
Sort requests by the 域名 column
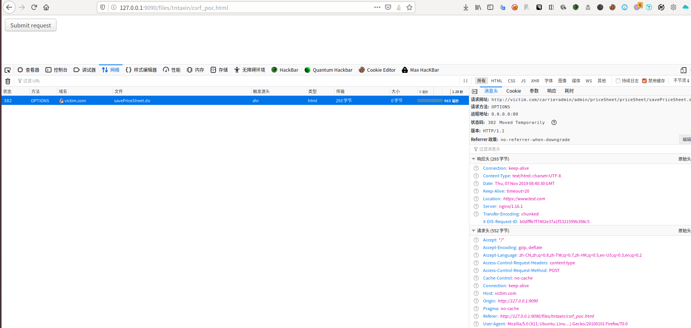tap(85, 92)
